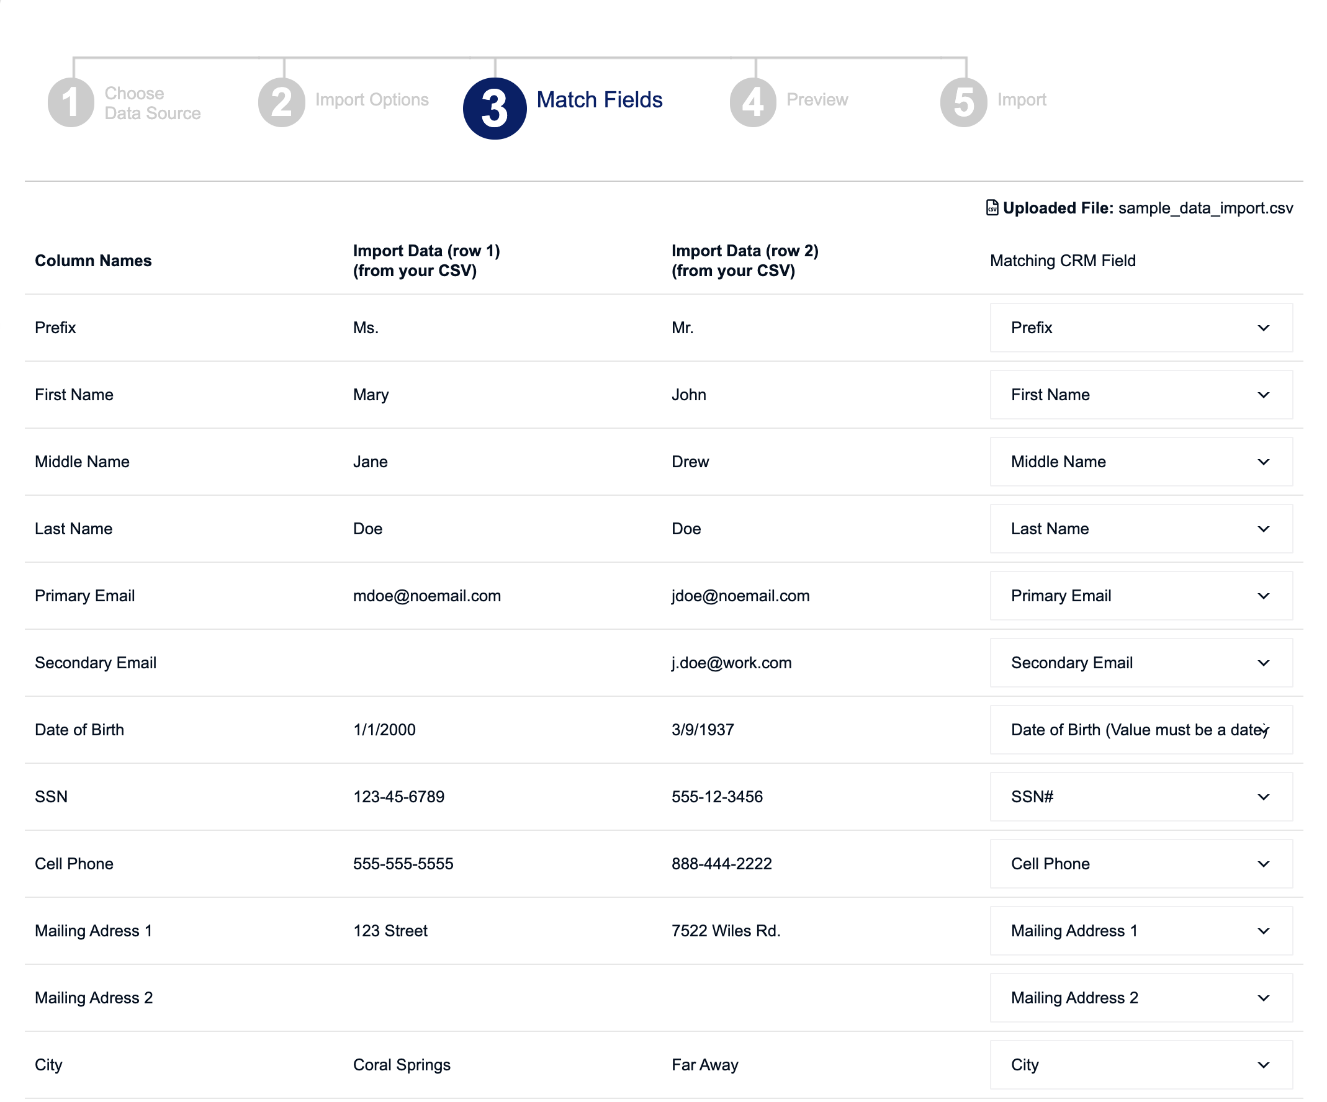Open the SSN# CRM field dropdown
The image size is (1327, 1102).
(x=1141, y=797)
